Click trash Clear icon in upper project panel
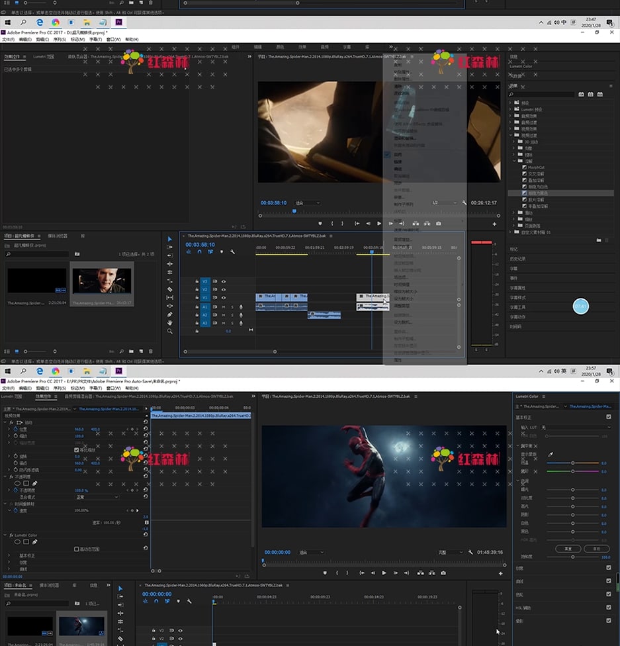Image resolution: width=620 pixels, height=646 pixels. pos(150,351)
